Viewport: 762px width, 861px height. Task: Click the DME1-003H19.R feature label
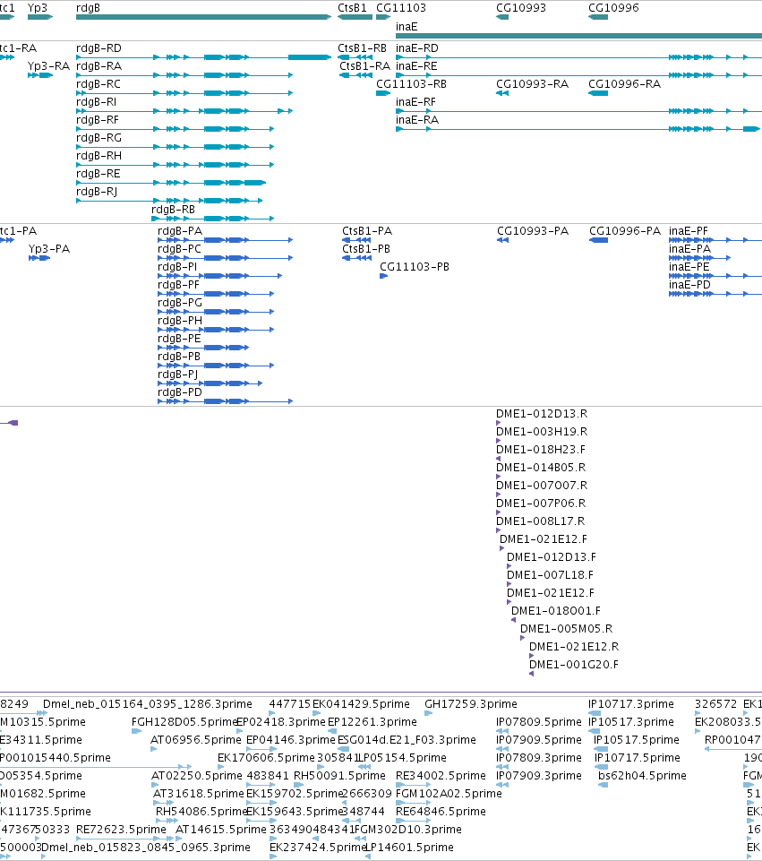pyautogui.click(x=542, y=432)
